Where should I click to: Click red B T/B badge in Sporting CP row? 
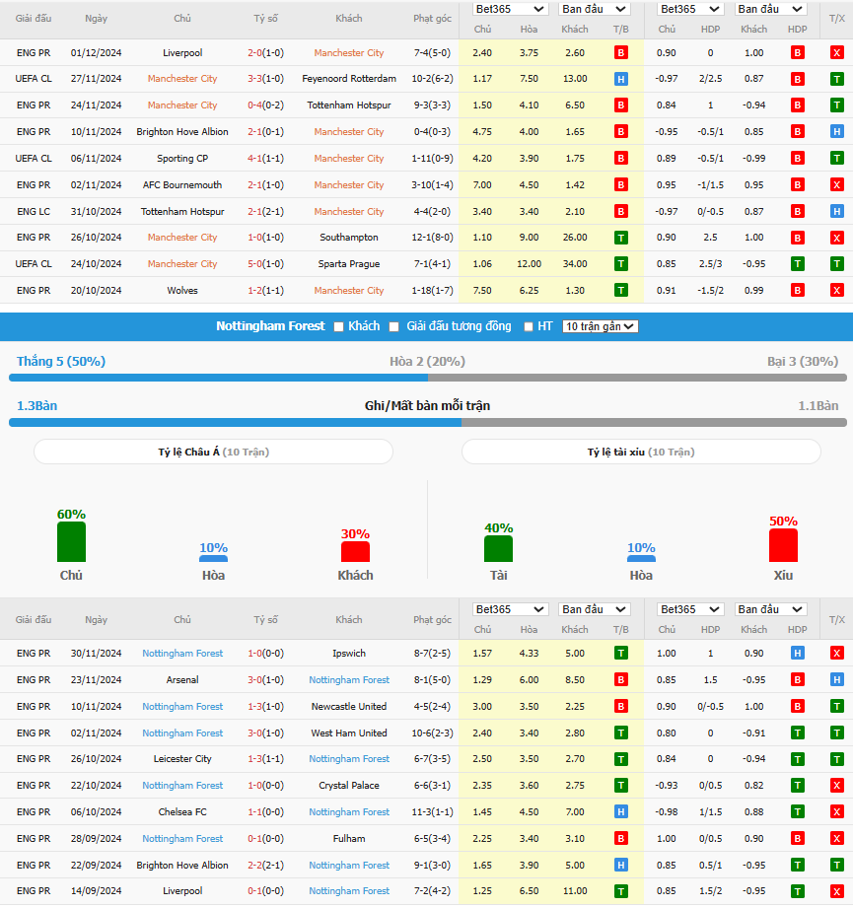point(621,159)
